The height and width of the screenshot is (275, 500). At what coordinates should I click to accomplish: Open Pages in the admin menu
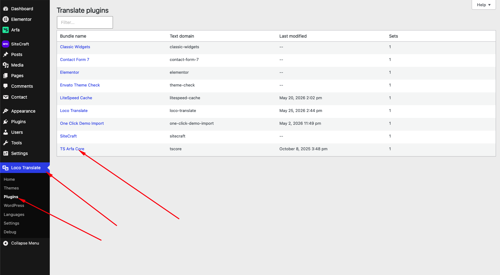tap(17, 76)
